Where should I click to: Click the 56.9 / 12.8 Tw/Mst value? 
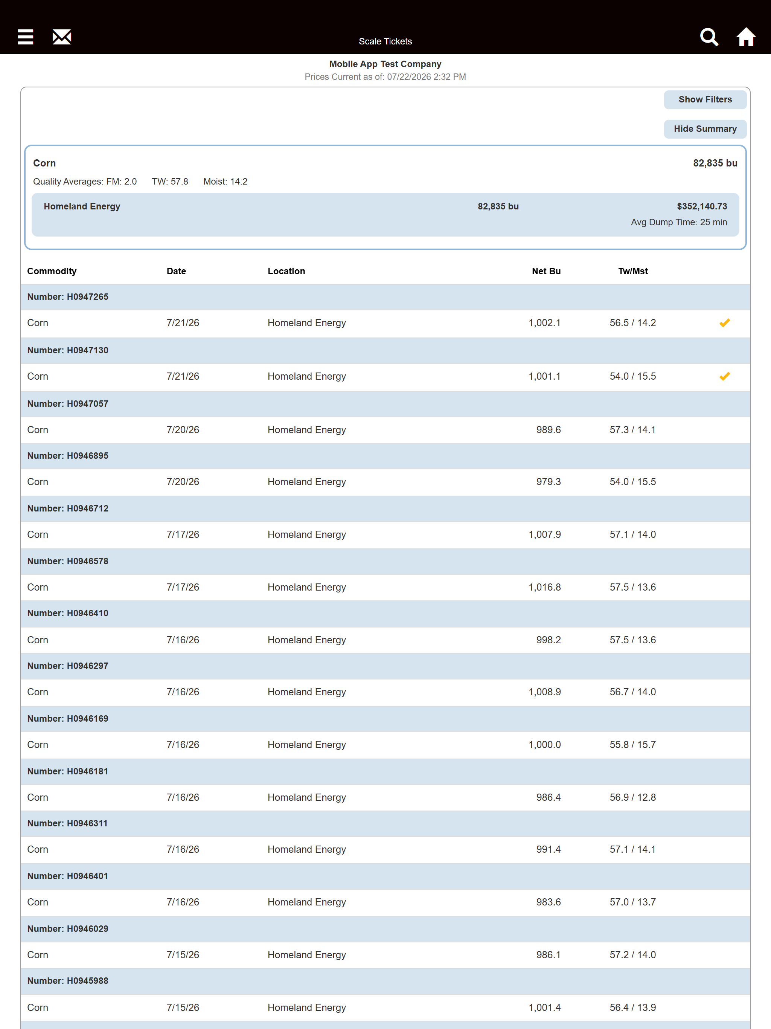coord(632,797)
